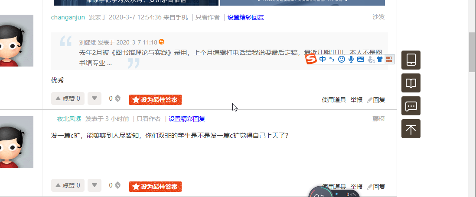Open the book reading icon in sidebar
476x197 pixels.
pyautogui.click(x=411, y=83)
